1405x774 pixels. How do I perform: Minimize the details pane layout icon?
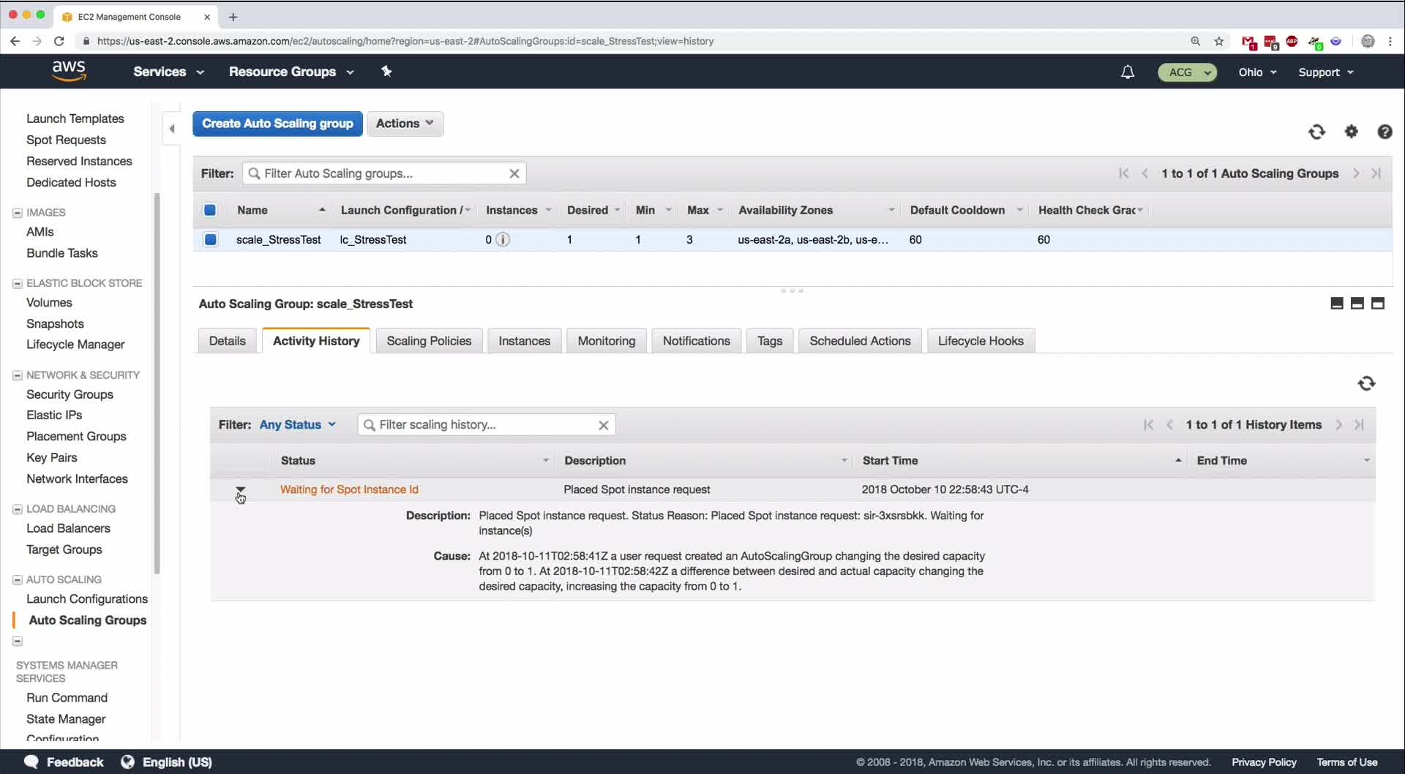pos(1337,304)
